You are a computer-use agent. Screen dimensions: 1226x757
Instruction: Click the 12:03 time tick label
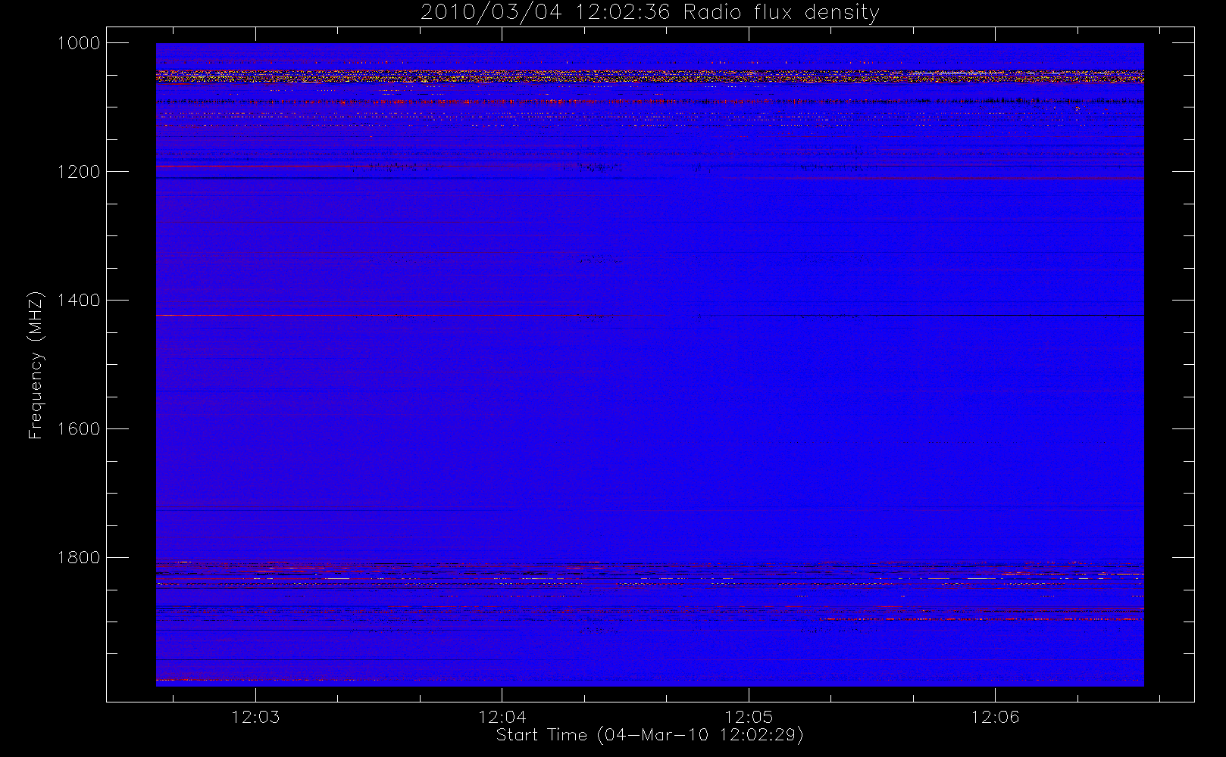255,717
